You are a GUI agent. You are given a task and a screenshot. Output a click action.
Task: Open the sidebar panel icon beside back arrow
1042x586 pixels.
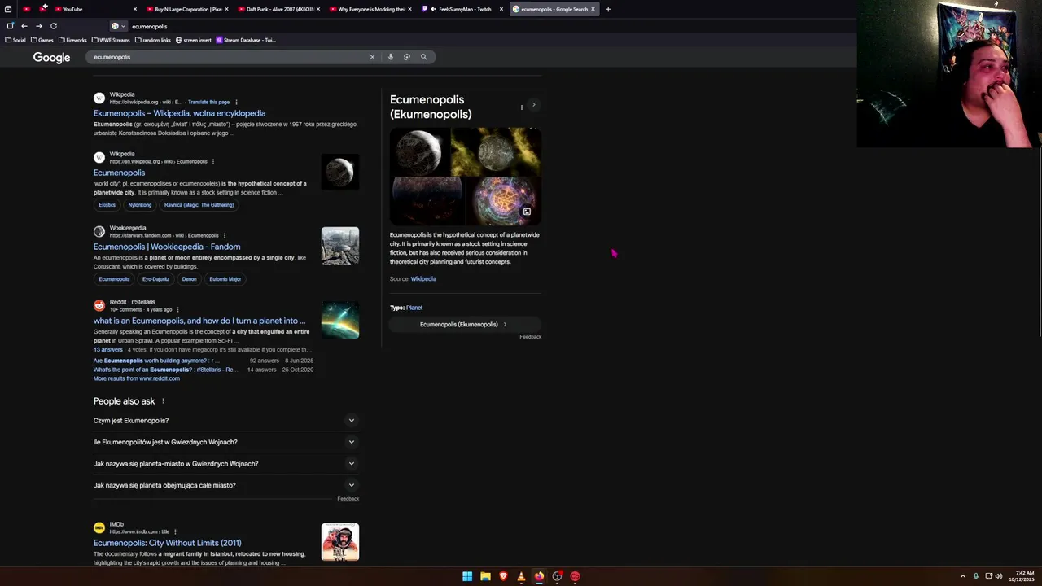[10, 26]
